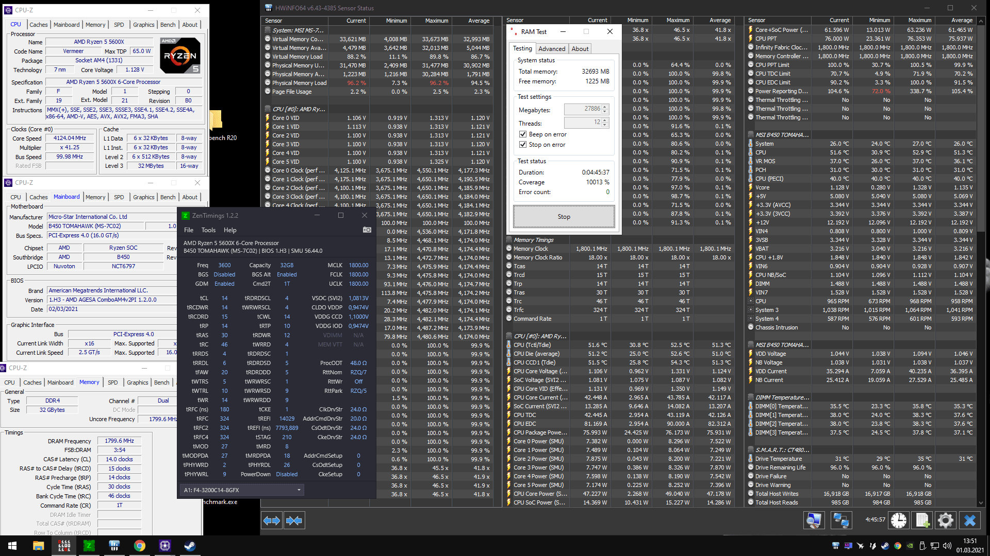Open Mainboard tab in bottom CPU-Z window
The image size is (990, 556).
[x=60, y=383]
